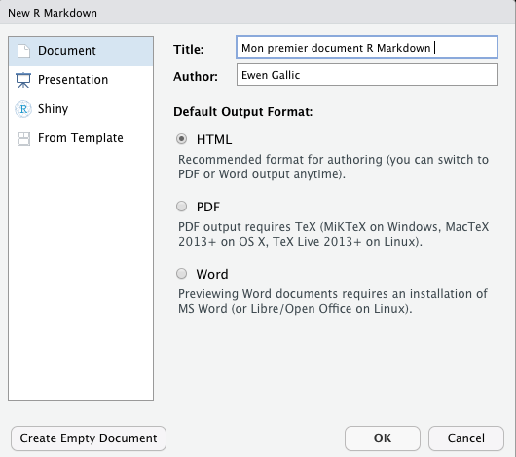Dismiss the dialog with Cancel

pos(466,438)
